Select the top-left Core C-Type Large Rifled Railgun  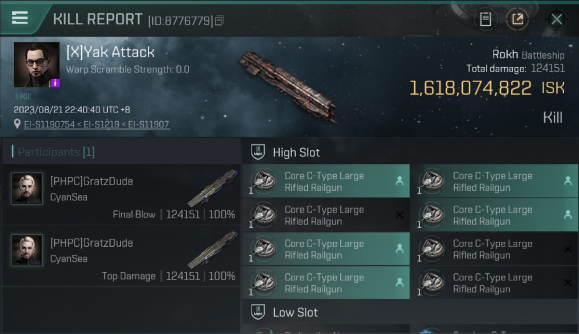click(326, 182)
